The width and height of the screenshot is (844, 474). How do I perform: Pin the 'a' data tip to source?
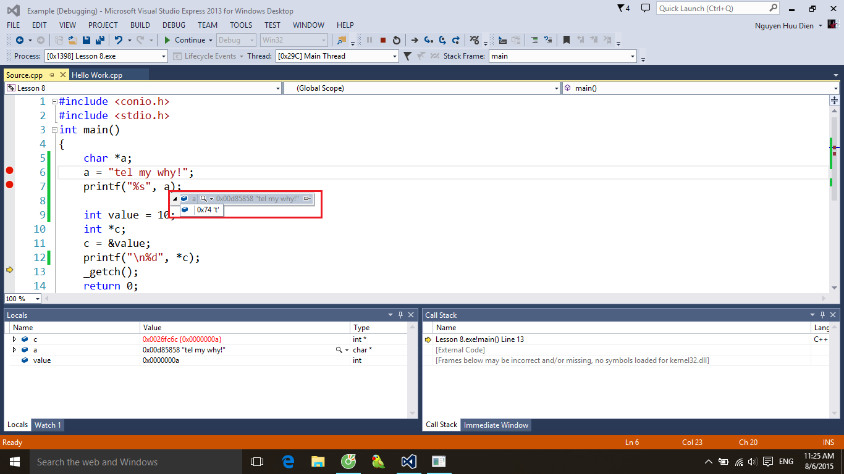[x=307, y=199]
